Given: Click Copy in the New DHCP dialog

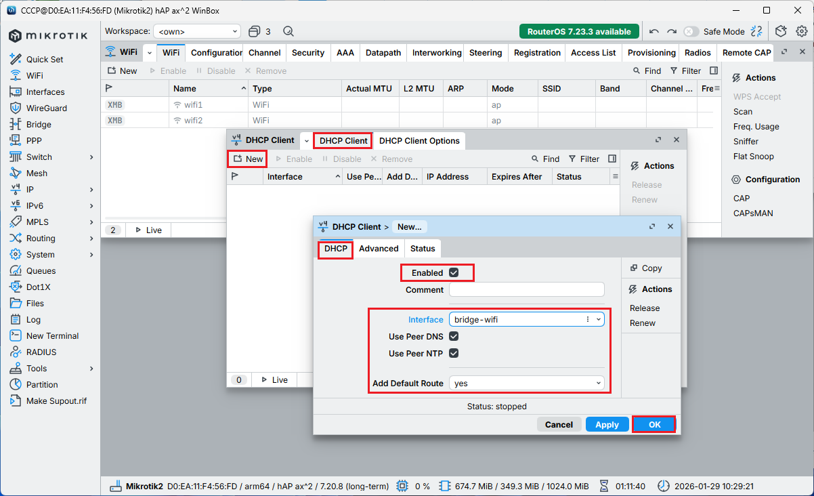Looking at the screenshot, I should [x=645, y=268].
